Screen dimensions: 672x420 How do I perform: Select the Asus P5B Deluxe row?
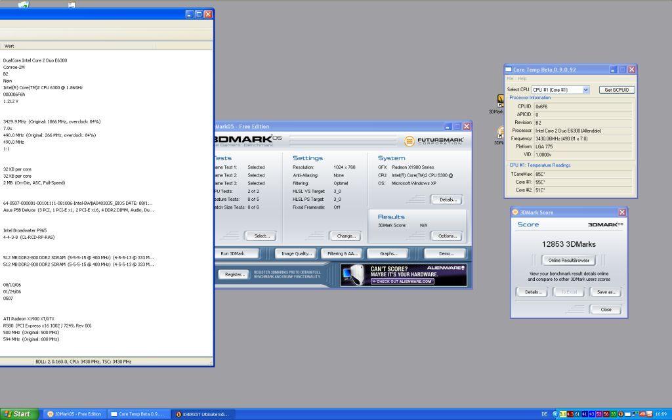79,210
